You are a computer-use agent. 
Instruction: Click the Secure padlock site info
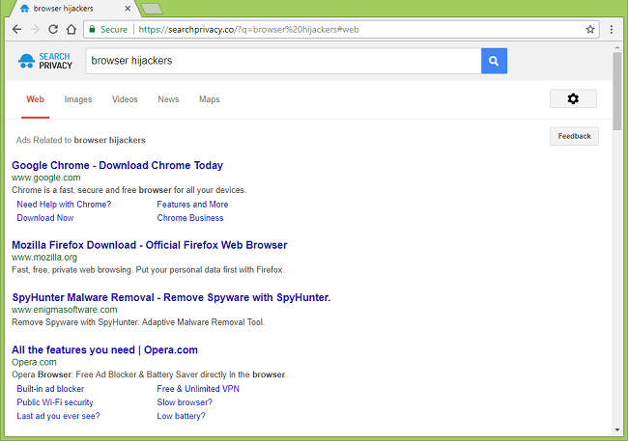click(107, 29)
